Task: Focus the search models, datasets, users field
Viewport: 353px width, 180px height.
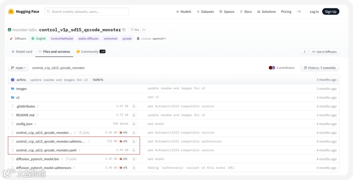Action: (x=87, y=11)
